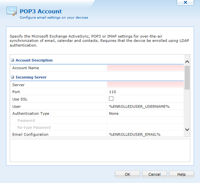Collapse the Account Description section

[13, 60]
